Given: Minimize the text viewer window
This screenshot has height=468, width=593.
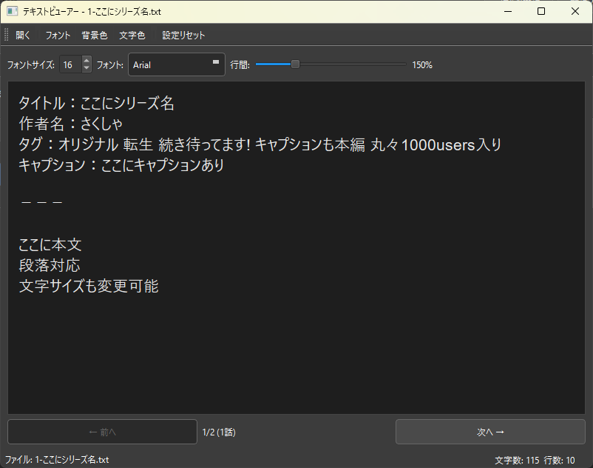Looking at the screenshot, I should point(507,11).
